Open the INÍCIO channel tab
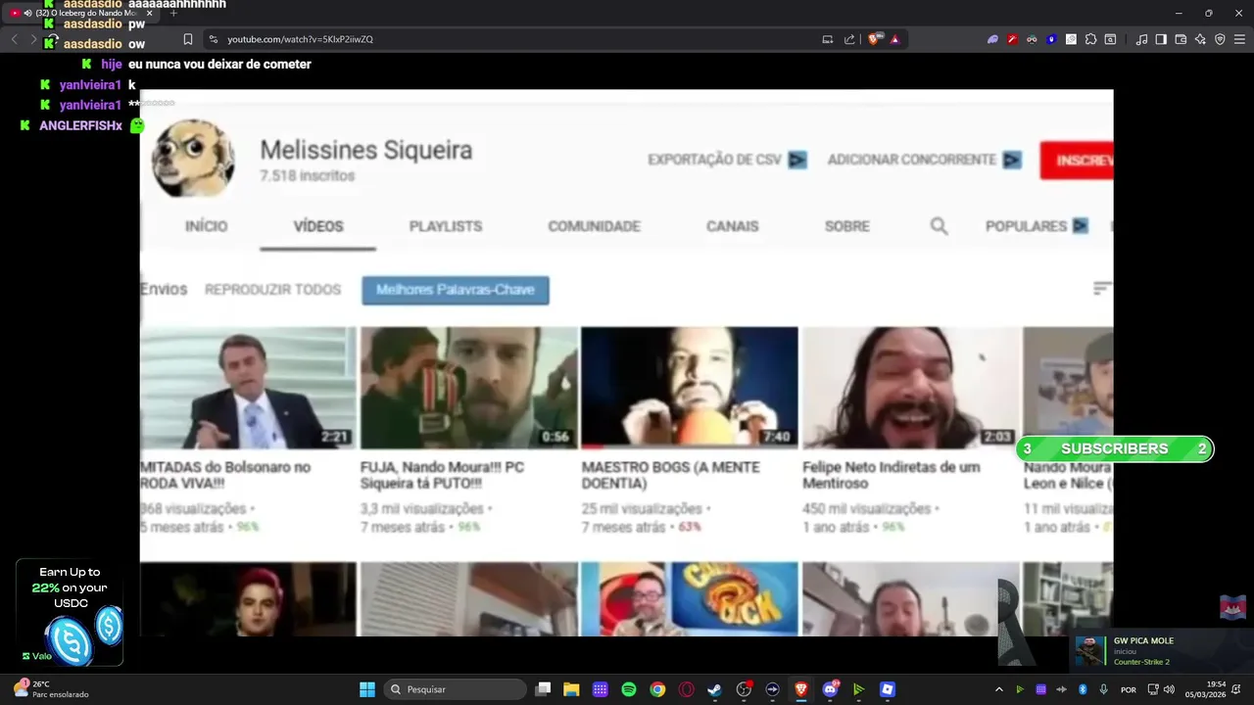Viewport: 1254px width, 705px height. pyautogui.click(x=206, y=226)
